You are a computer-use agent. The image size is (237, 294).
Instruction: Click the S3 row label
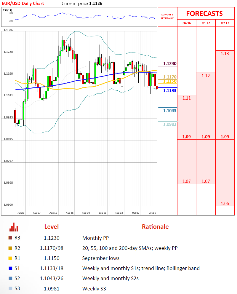(x=17, y=288)
